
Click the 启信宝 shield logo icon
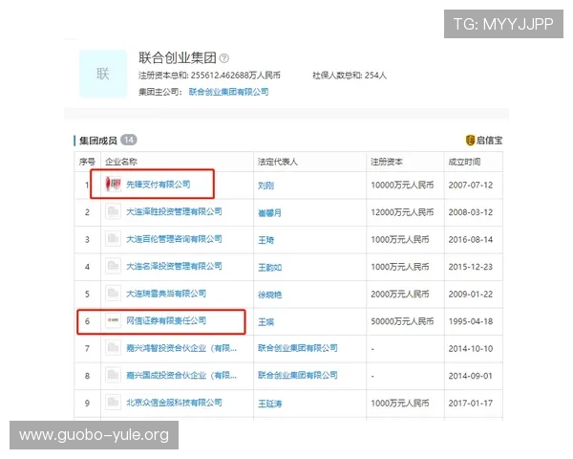tap(470, 140)
